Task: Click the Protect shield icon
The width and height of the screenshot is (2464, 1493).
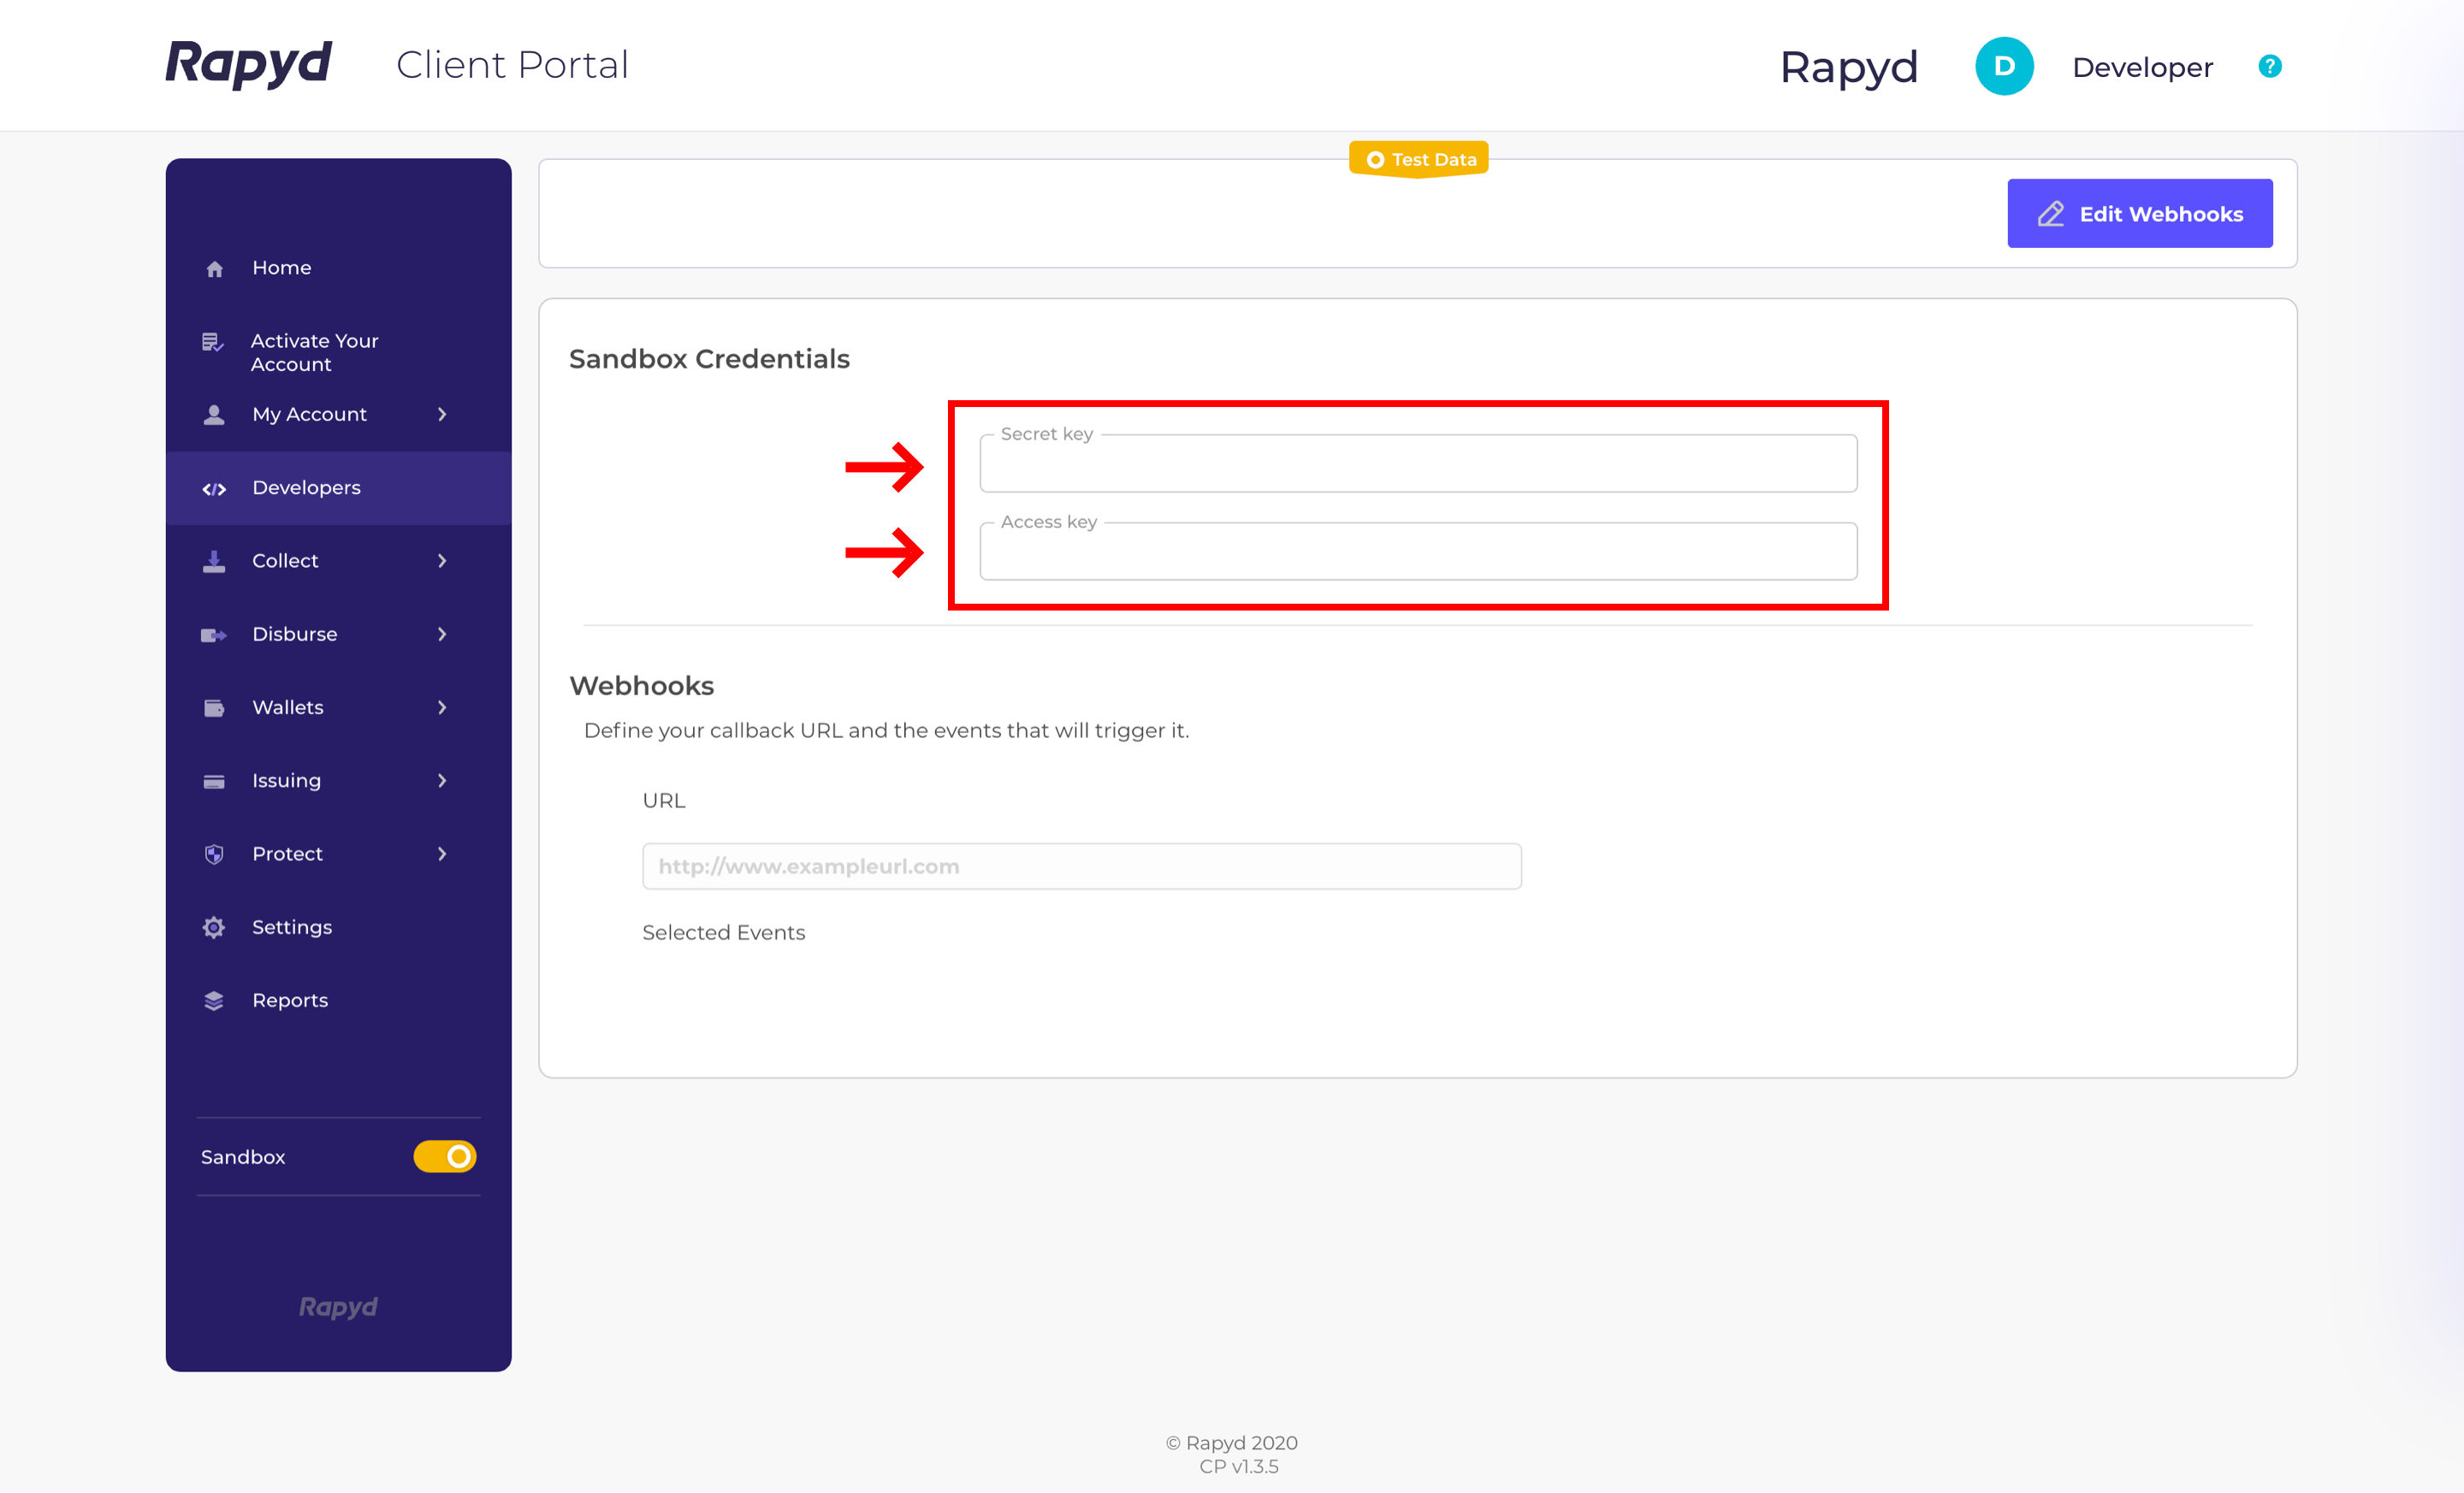Action: 214,854
